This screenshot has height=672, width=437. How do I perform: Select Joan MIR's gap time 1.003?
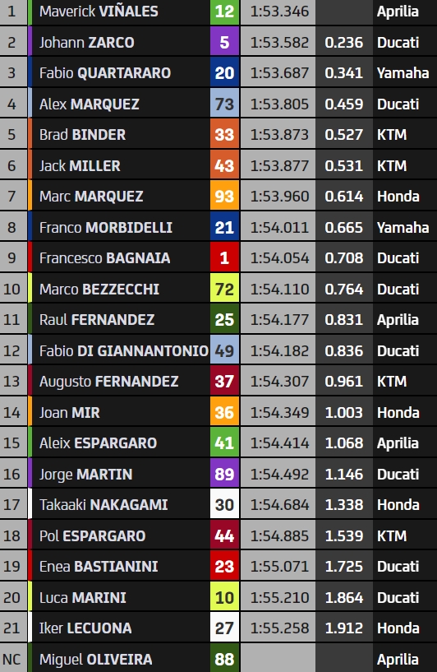click(x=343, y=412)
